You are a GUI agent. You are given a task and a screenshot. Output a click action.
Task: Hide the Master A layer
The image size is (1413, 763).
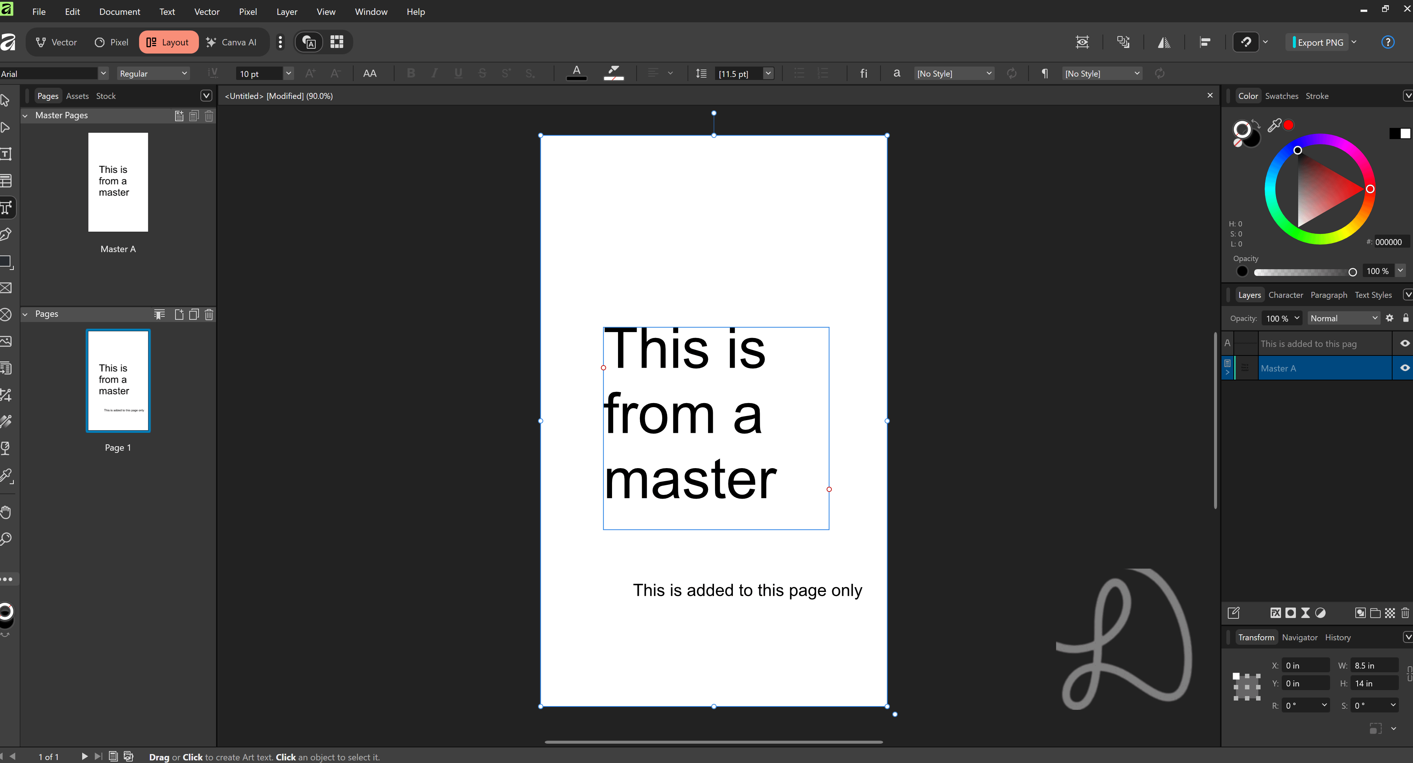point(1404,368)
